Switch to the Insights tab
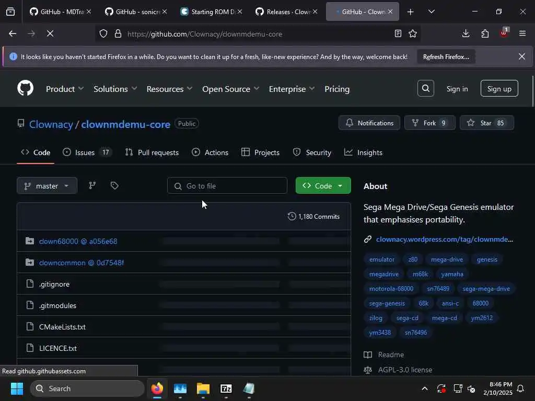The width and height of the screenshot is (535, 401). (x=364, y=152)
